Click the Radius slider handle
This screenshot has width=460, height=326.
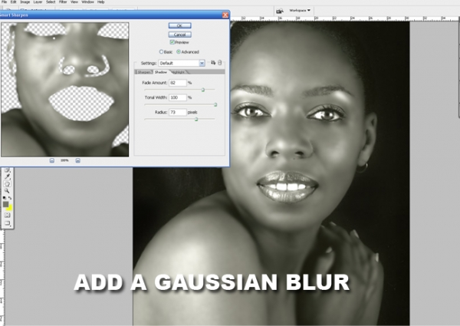point(196,119)
